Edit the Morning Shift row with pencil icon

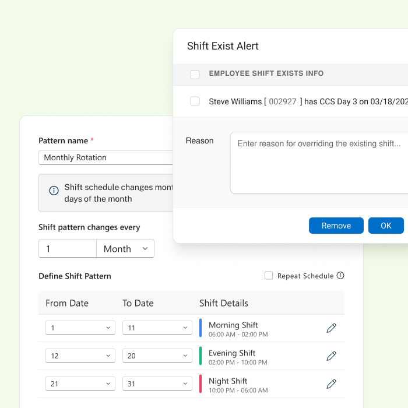tap(331, 328)
